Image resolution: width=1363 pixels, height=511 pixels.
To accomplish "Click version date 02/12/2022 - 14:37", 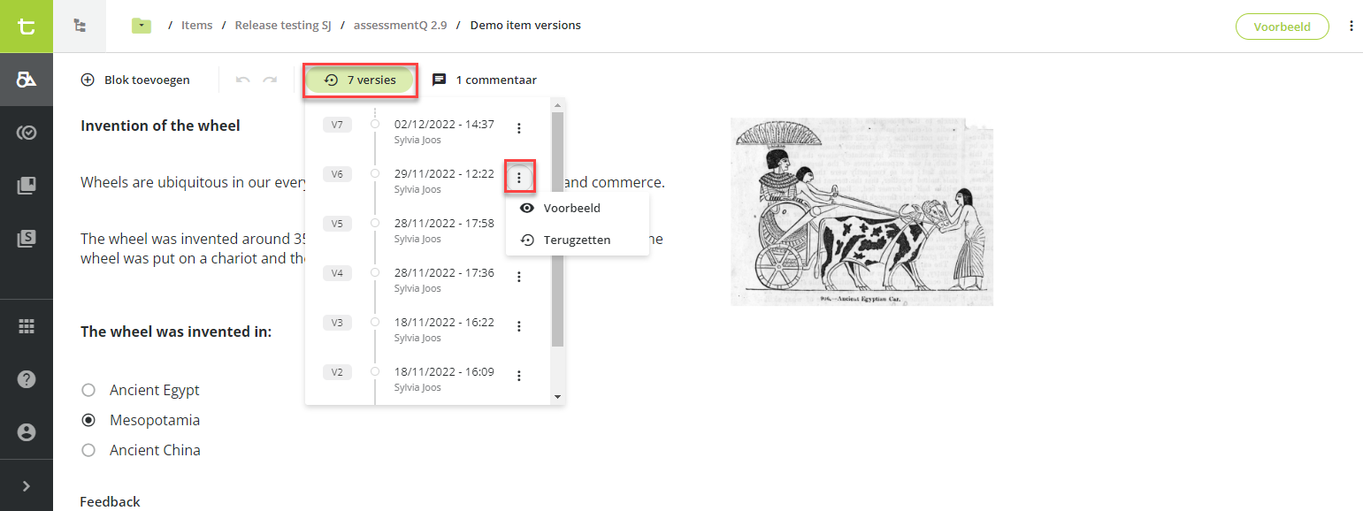I will [x=444, y=125].
